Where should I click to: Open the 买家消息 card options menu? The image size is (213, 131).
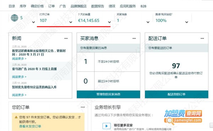point(134,38)
